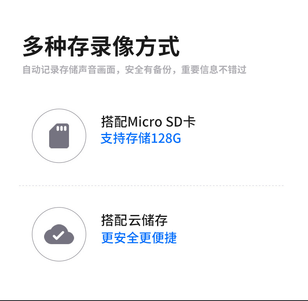The height and width of the screenshot is (301, 308).
Task: Open the blue 更安全更便捷 link
Action: [x=139, y=238]
